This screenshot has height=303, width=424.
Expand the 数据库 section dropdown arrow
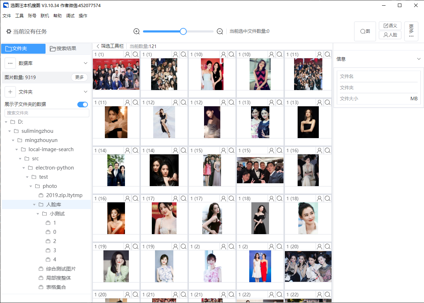85,63
